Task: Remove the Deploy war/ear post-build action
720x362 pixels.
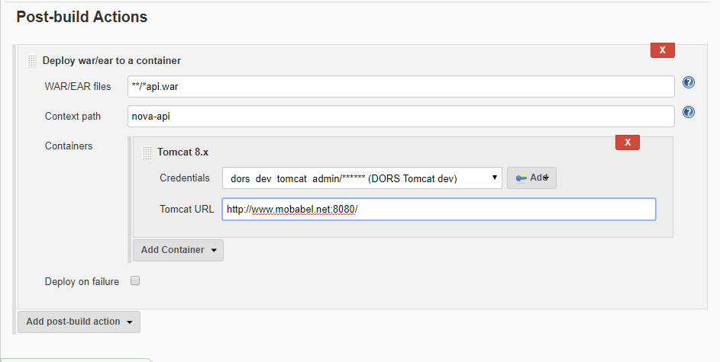Action: pyautogui.click(x=662, y=50)
